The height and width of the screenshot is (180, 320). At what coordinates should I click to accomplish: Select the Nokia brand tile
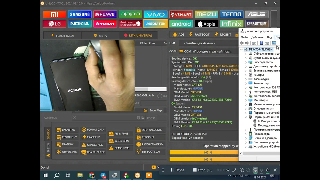pos(80,24)
